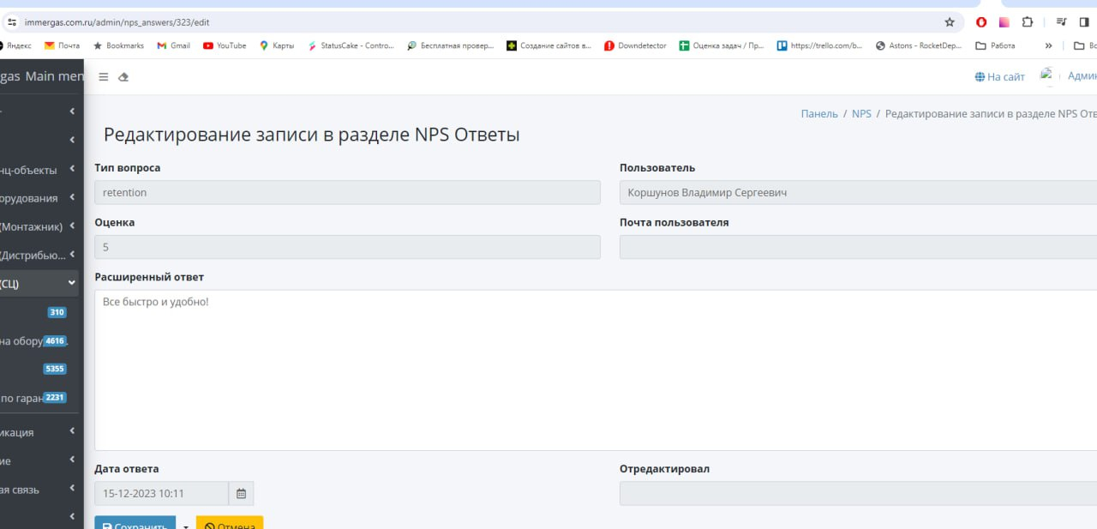Open the Gmail bookmark
1097x529 pixels.
pyautogui.click(x=174, y=46)
